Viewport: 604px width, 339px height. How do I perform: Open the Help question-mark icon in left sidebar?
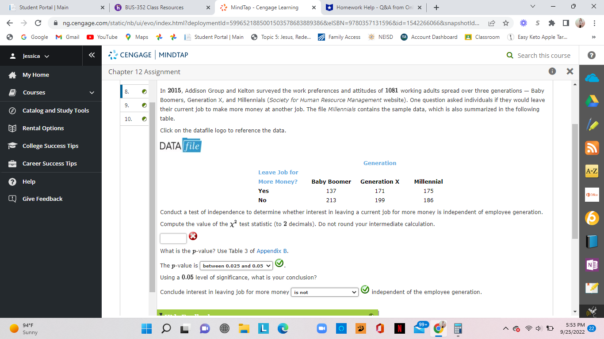pos(13,181)
